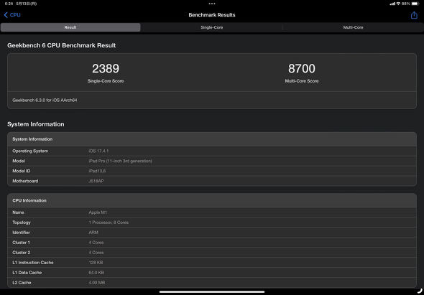Tap L1 Instruction Cache row label
This screenshot has height=295, width=424.
tap(33, 263)
